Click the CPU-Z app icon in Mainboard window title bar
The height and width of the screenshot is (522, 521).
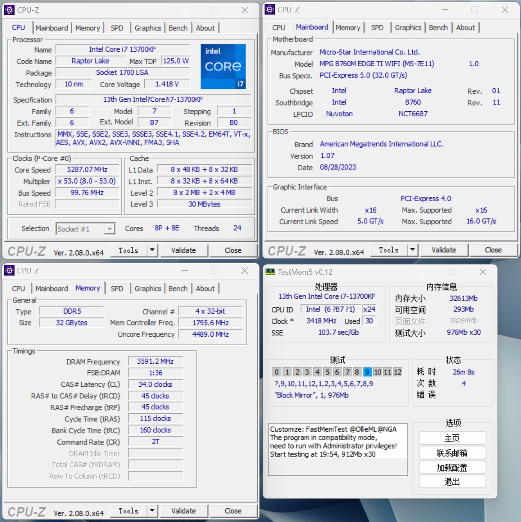point(270,9)
